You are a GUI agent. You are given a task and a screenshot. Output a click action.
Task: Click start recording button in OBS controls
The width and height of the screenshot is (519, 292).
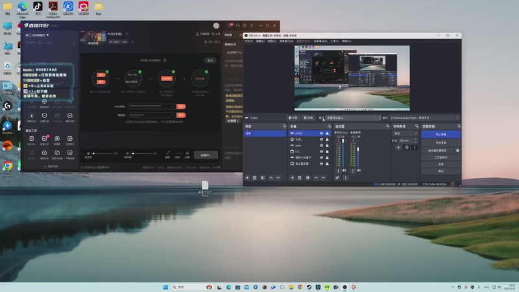click(441, 143)
